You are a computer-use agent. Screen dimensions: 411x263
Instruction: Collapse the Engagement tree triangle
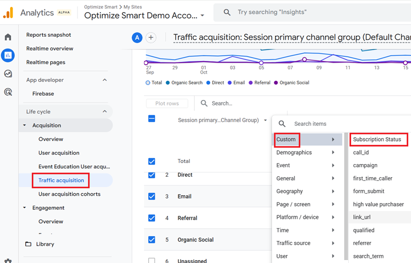point(25,208)
